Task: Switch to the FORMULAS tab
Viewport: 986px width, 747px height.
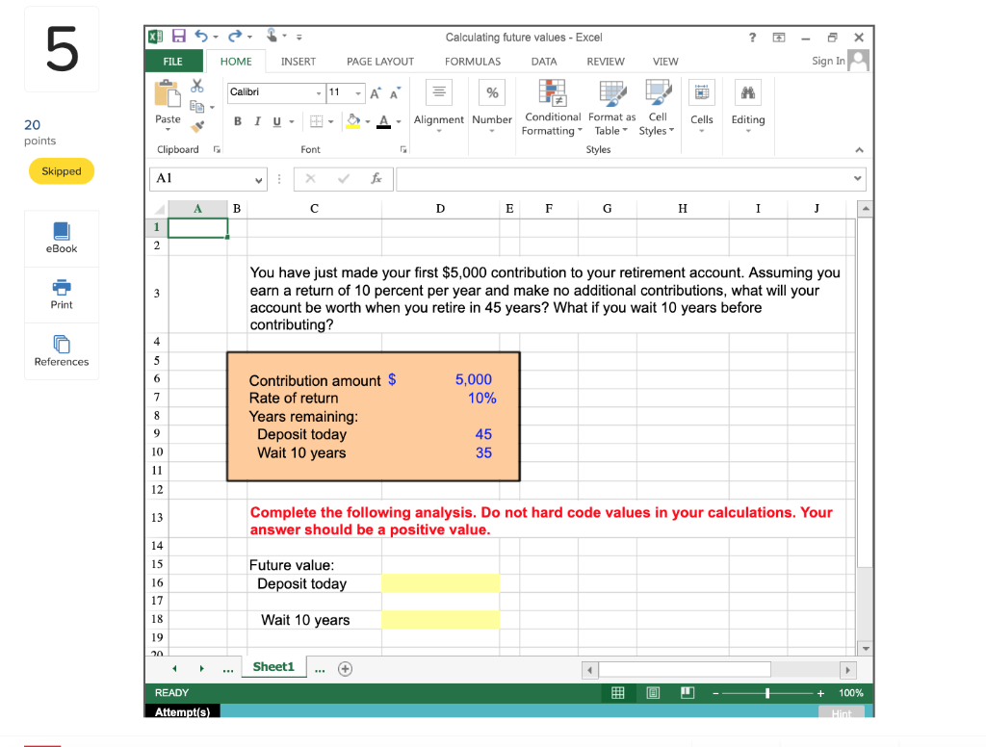Action: click(x=473, y=61)
